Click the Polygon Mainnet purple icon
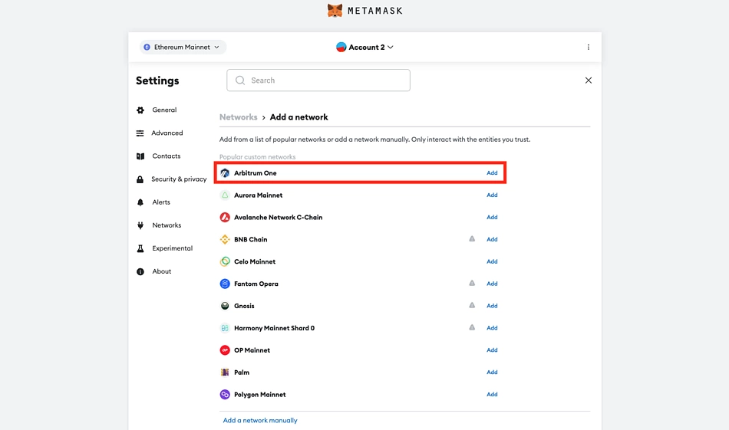 [x=225, y=394]
